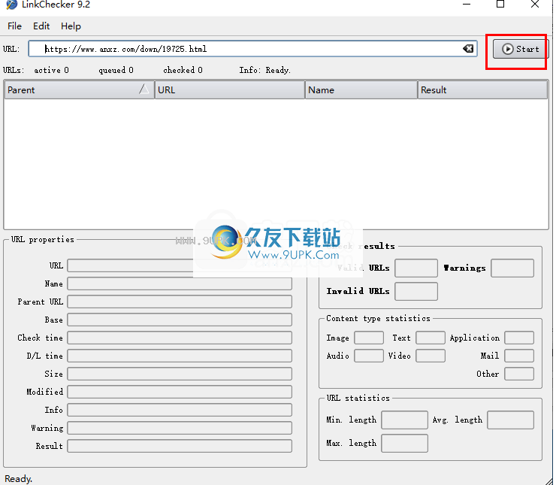
Task: Click the Min. length statistics box
Action: point(404,420)
